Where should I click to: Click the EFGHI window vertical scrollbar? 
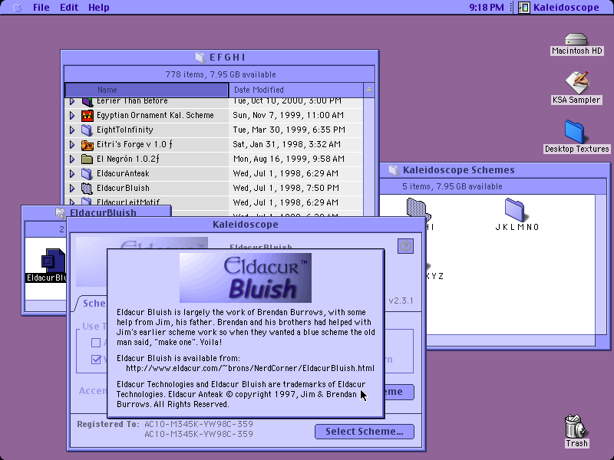[369, 156]
